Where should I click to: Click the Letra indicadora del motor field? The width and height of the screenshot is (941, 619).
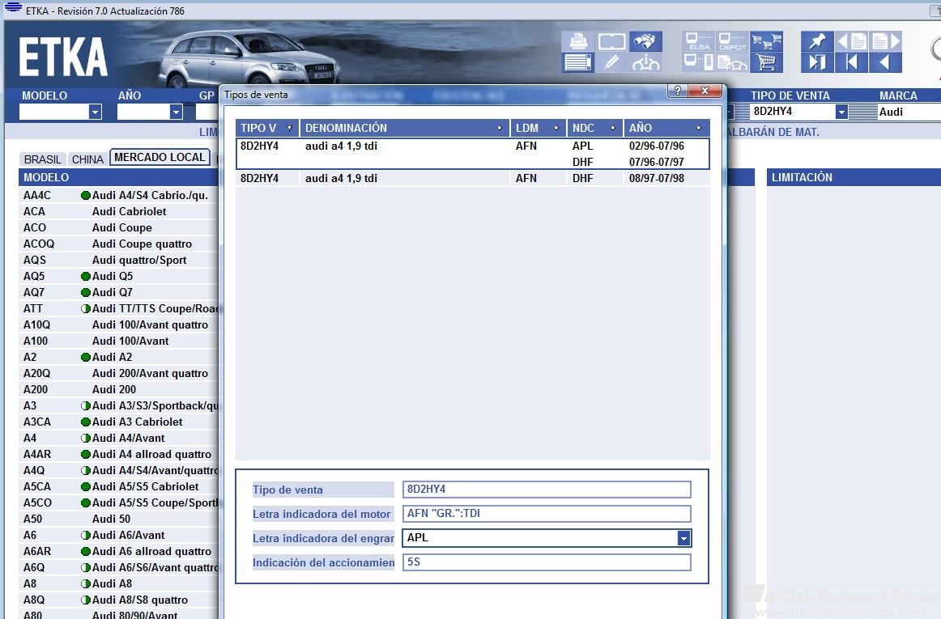click(x=547, y=514)
